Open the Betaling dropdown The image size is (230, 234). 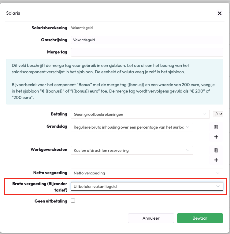140,114
